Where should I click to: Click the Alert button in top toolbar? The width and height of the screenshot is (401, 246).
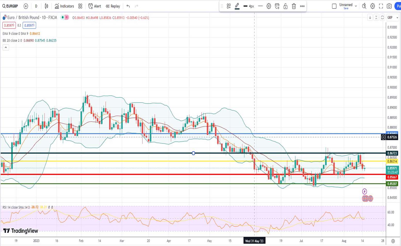click(95, 6)
